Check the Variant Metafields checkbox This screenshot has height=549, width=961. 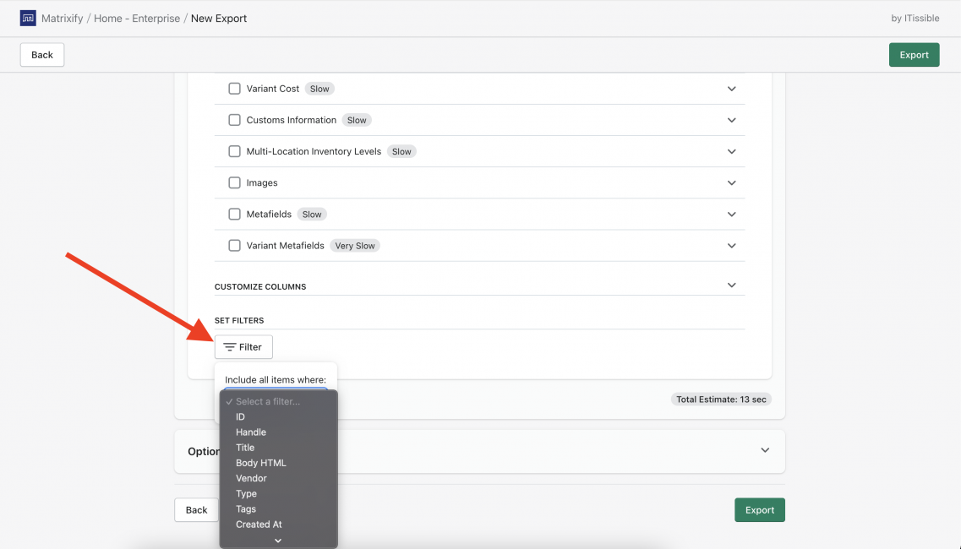click(234, 245)
